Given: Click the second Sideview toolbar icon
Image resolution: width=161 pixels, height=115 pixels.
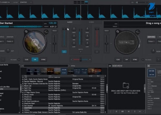Looking at the screenshot, I should point(116,112).
